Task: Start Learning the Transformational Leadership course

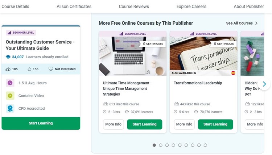Action: coord(215,124)
